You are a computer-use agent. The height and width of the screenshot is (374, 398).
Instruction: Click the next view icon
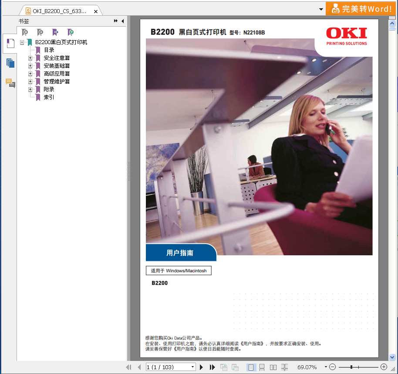235,367
